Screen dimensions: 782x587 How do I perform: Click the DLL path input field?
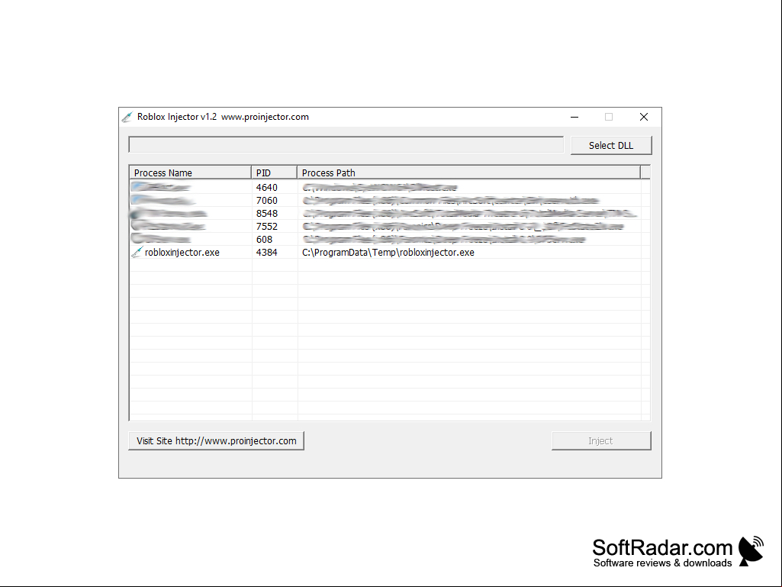[x=346, y=144]
